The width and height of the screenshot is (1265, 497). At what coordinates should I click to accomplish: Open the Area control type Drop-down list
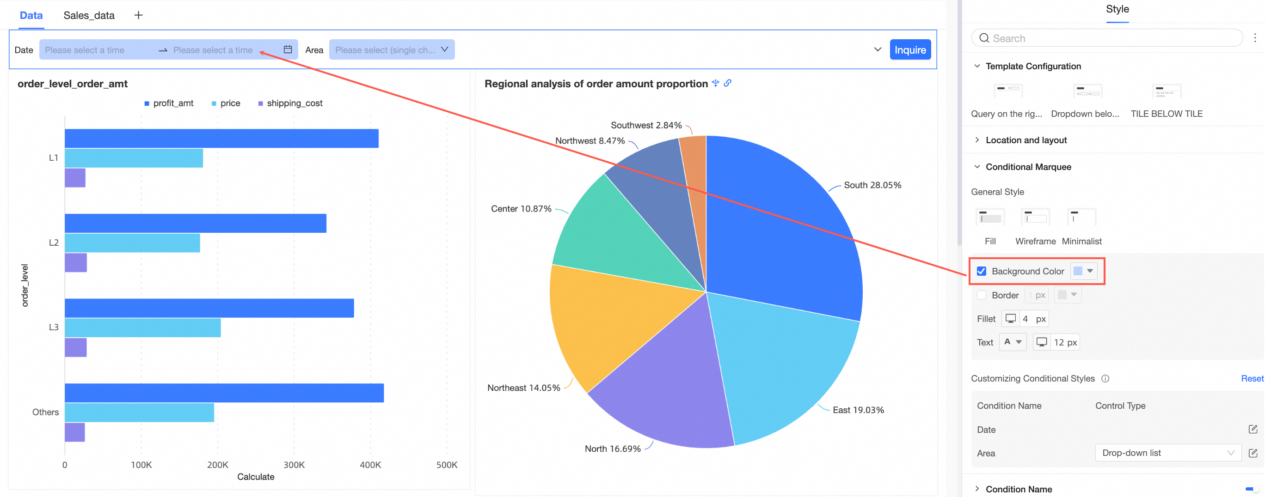pyautogui.click(x=1168, y=453)
